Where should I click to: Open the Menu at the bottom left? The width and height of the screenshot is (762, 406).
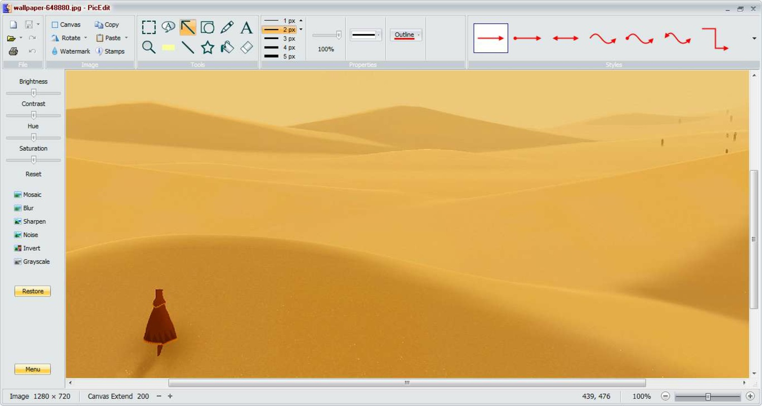click(x=32, y=369)
